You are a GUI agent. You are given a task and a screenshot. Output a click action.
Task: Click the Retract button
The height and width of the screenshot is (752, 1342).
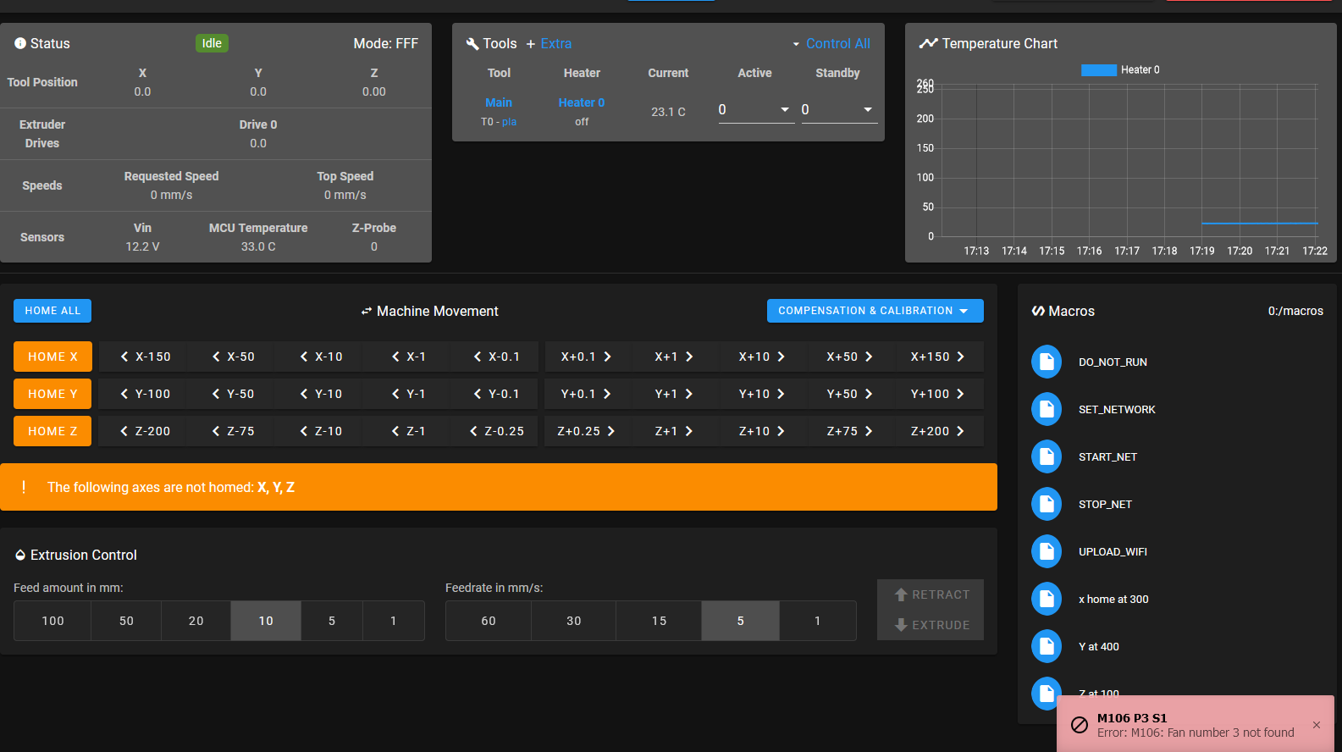tap(931, 594)
